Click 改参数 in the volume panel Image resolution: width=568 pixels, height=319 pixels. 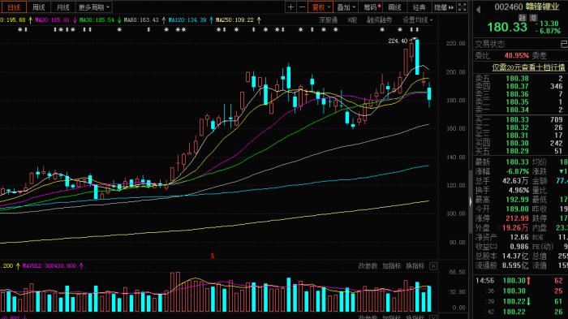[x=368, y=265]
